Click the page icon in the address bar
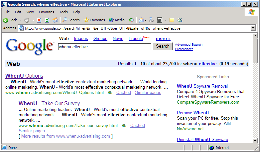The image size is (260, 152). click(x=21, y=28)
